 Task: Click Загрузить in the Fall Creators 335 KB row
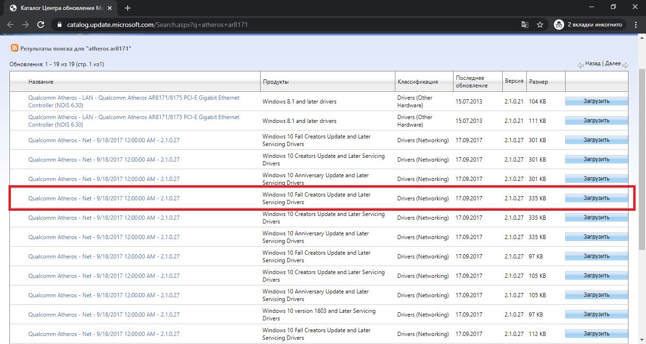pyautogui.click(x=596, y=198)
